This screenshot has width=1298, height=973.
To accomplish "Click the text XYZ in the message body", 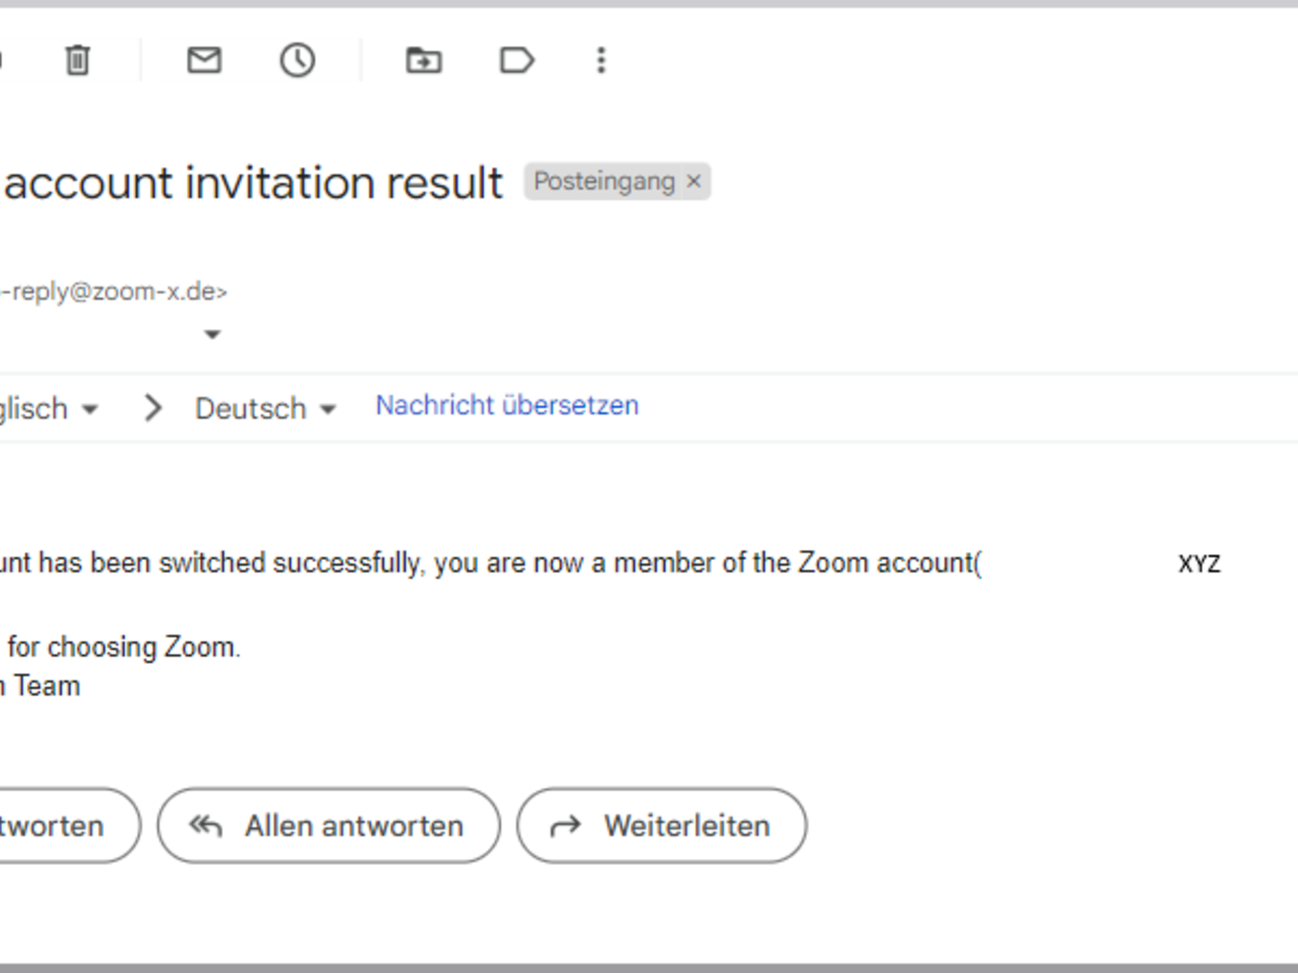I will (1200, 563).
